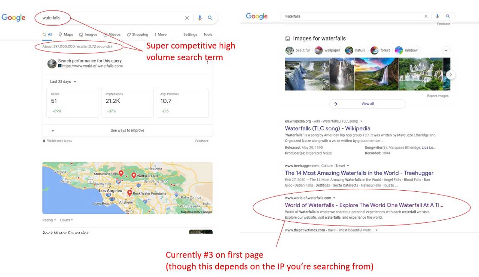
Task: Expand the image filter chips chevron
Action: (446, 50)
